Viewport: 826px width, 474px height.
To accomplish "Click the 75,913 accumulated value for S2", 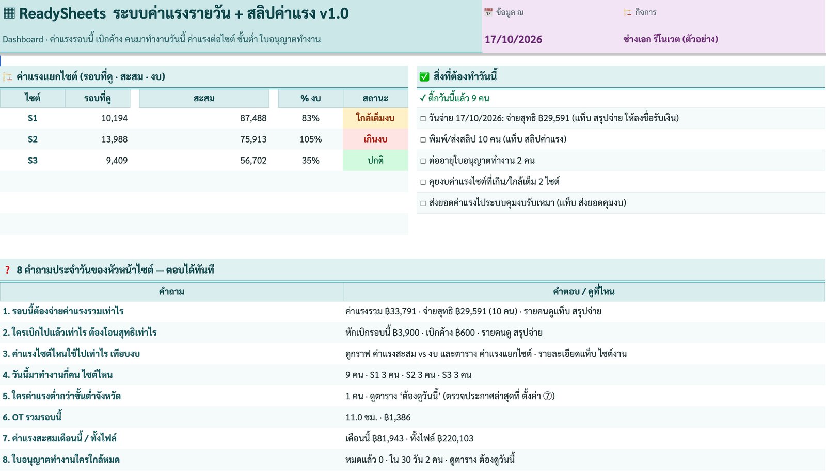I will point(253,139).
